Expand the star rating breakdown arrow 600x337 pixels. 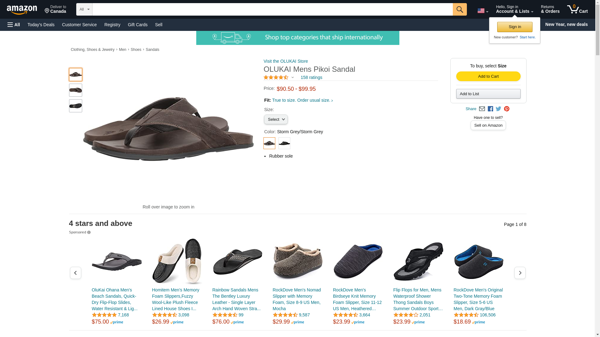coord(292,78)
